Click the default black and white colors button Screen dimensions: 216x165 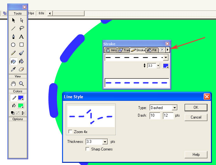coord(13,113)
